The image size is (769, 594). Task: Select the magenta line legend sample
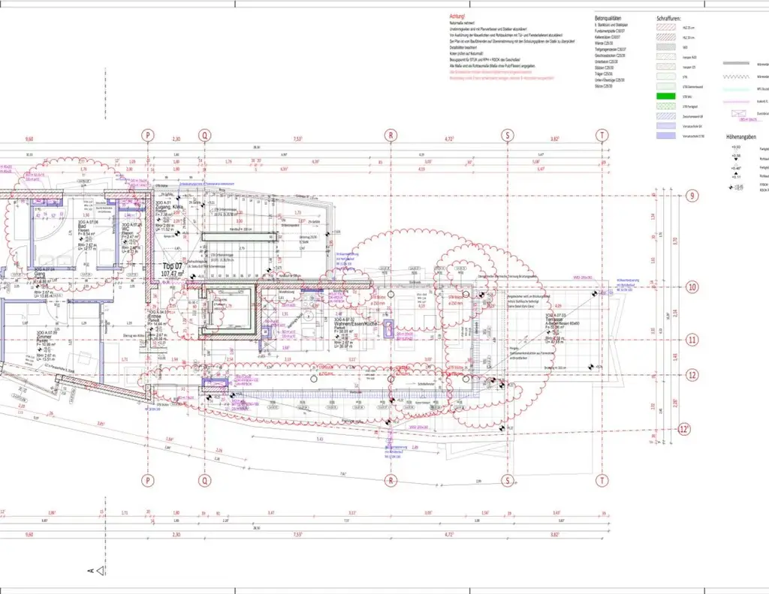click(736, 101)
